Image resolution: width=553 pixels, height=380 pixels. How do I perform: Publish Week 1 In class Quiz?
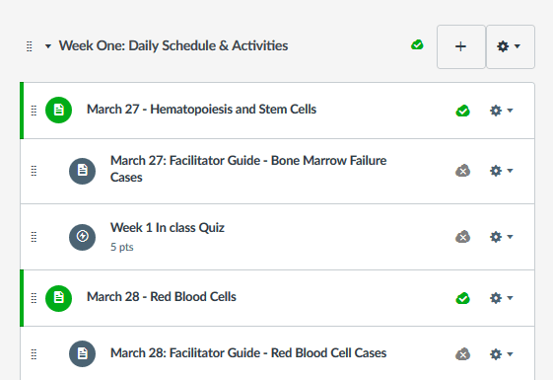[462, 237]
